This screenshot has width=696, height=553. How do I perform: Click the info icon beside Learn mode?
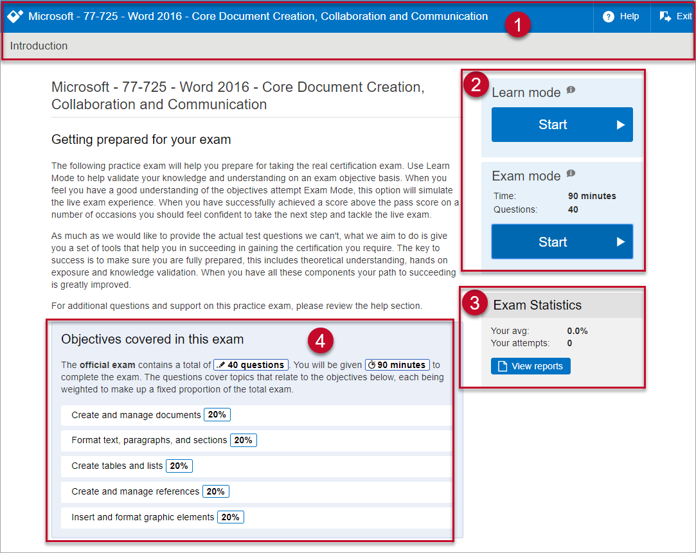(571, 91)
